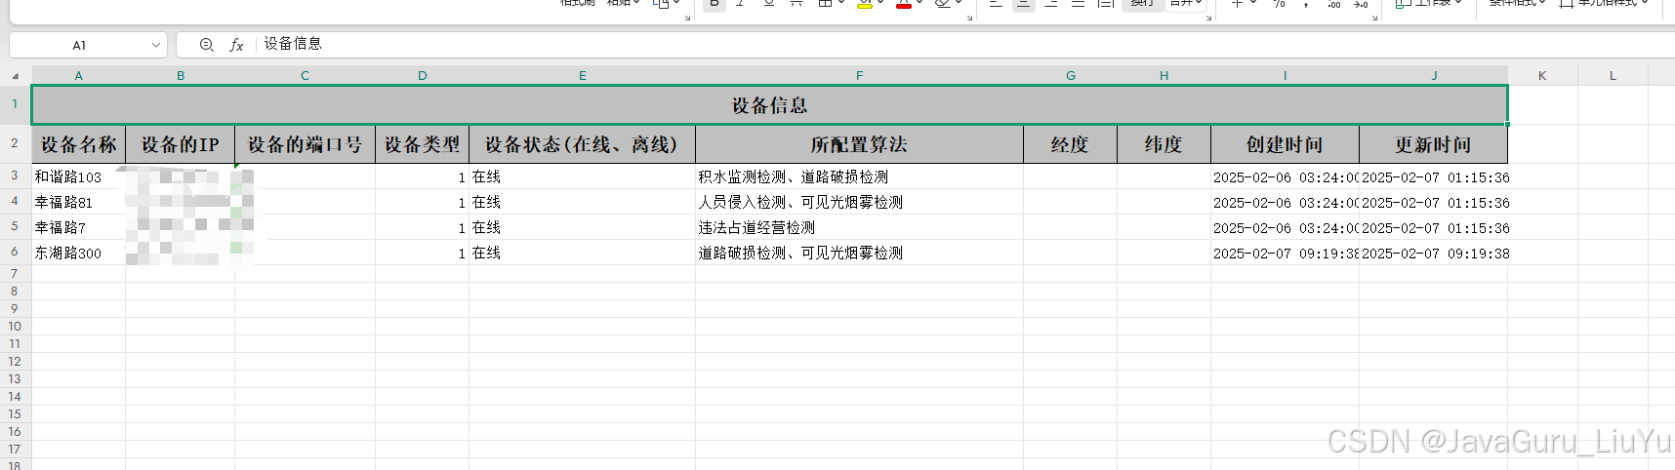Click the 所配置算法 header cell
Viewport: 1675px width, 470px height.
point(859,144)
